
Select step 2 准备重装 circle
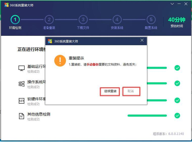[49, 20]
